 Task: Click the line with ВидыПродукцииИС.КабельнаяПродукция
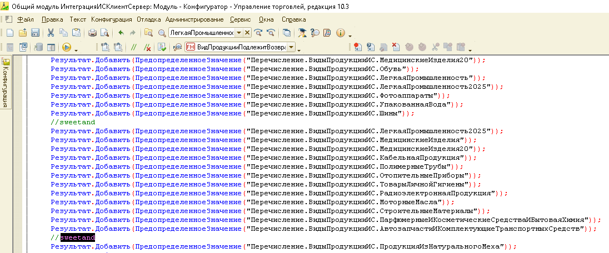(x=263, y=158)
